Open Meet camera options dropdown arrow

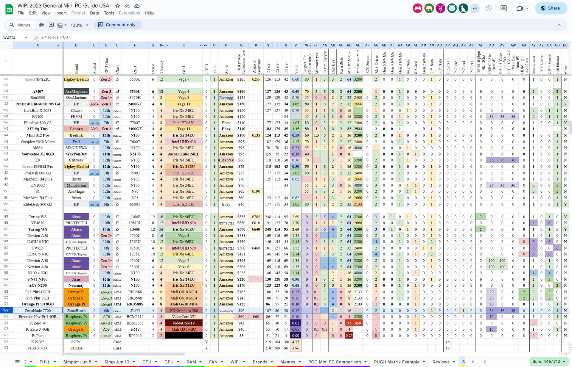pyautogui.click(x=527, y=8)
